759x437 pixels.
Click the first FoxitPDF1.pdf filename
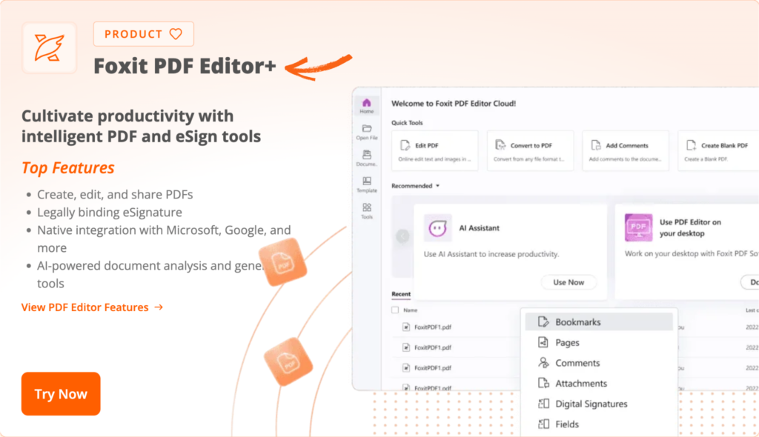[433, 327]
